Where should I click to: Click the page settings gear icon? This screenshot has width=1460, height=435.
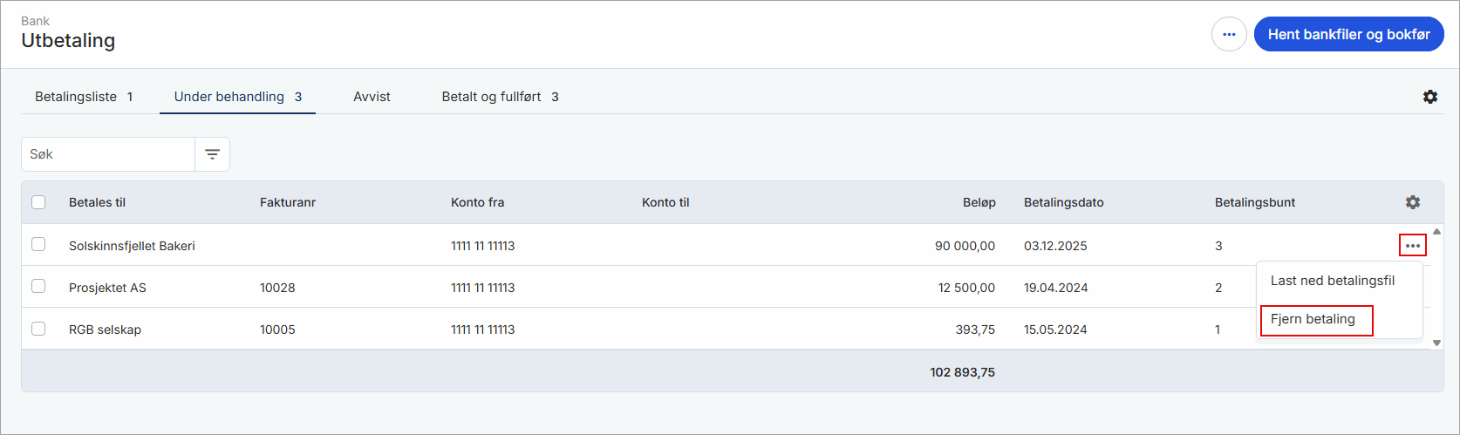click(x=1430, y=97)
